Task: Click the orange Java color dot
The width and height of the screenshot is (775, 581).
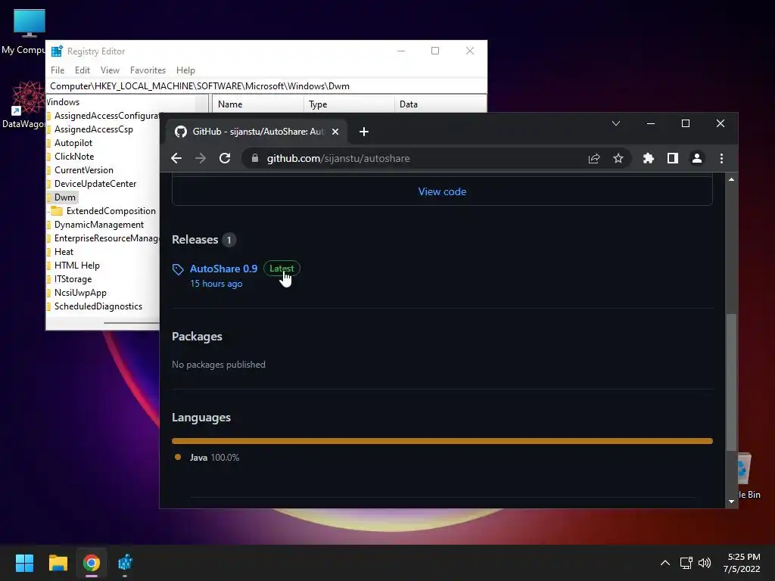Action: click(x=178, y=457)
